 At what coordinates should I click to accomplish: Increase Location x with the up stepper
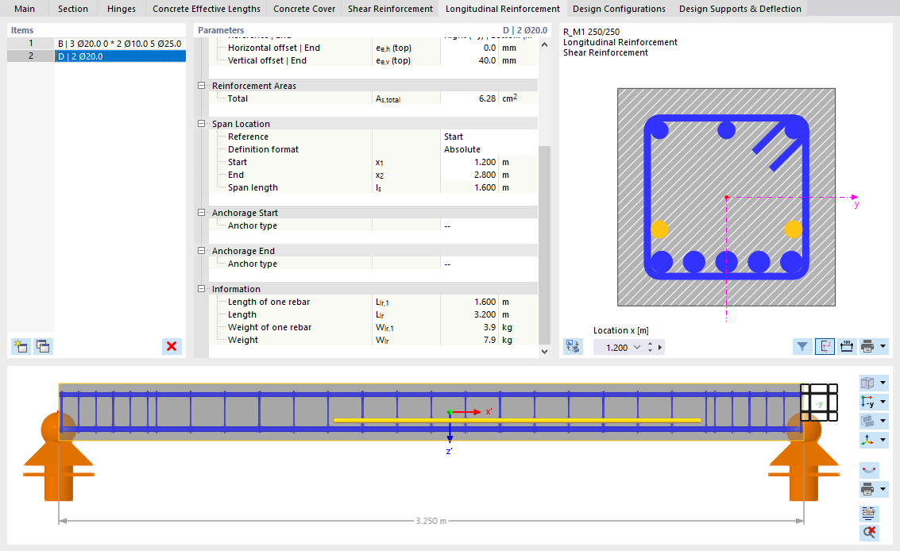tap(650, 344)
